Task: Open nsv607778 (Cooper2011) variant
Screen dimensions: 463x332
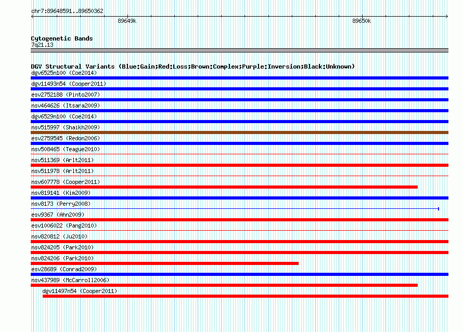Action: [x=66, y=182]
